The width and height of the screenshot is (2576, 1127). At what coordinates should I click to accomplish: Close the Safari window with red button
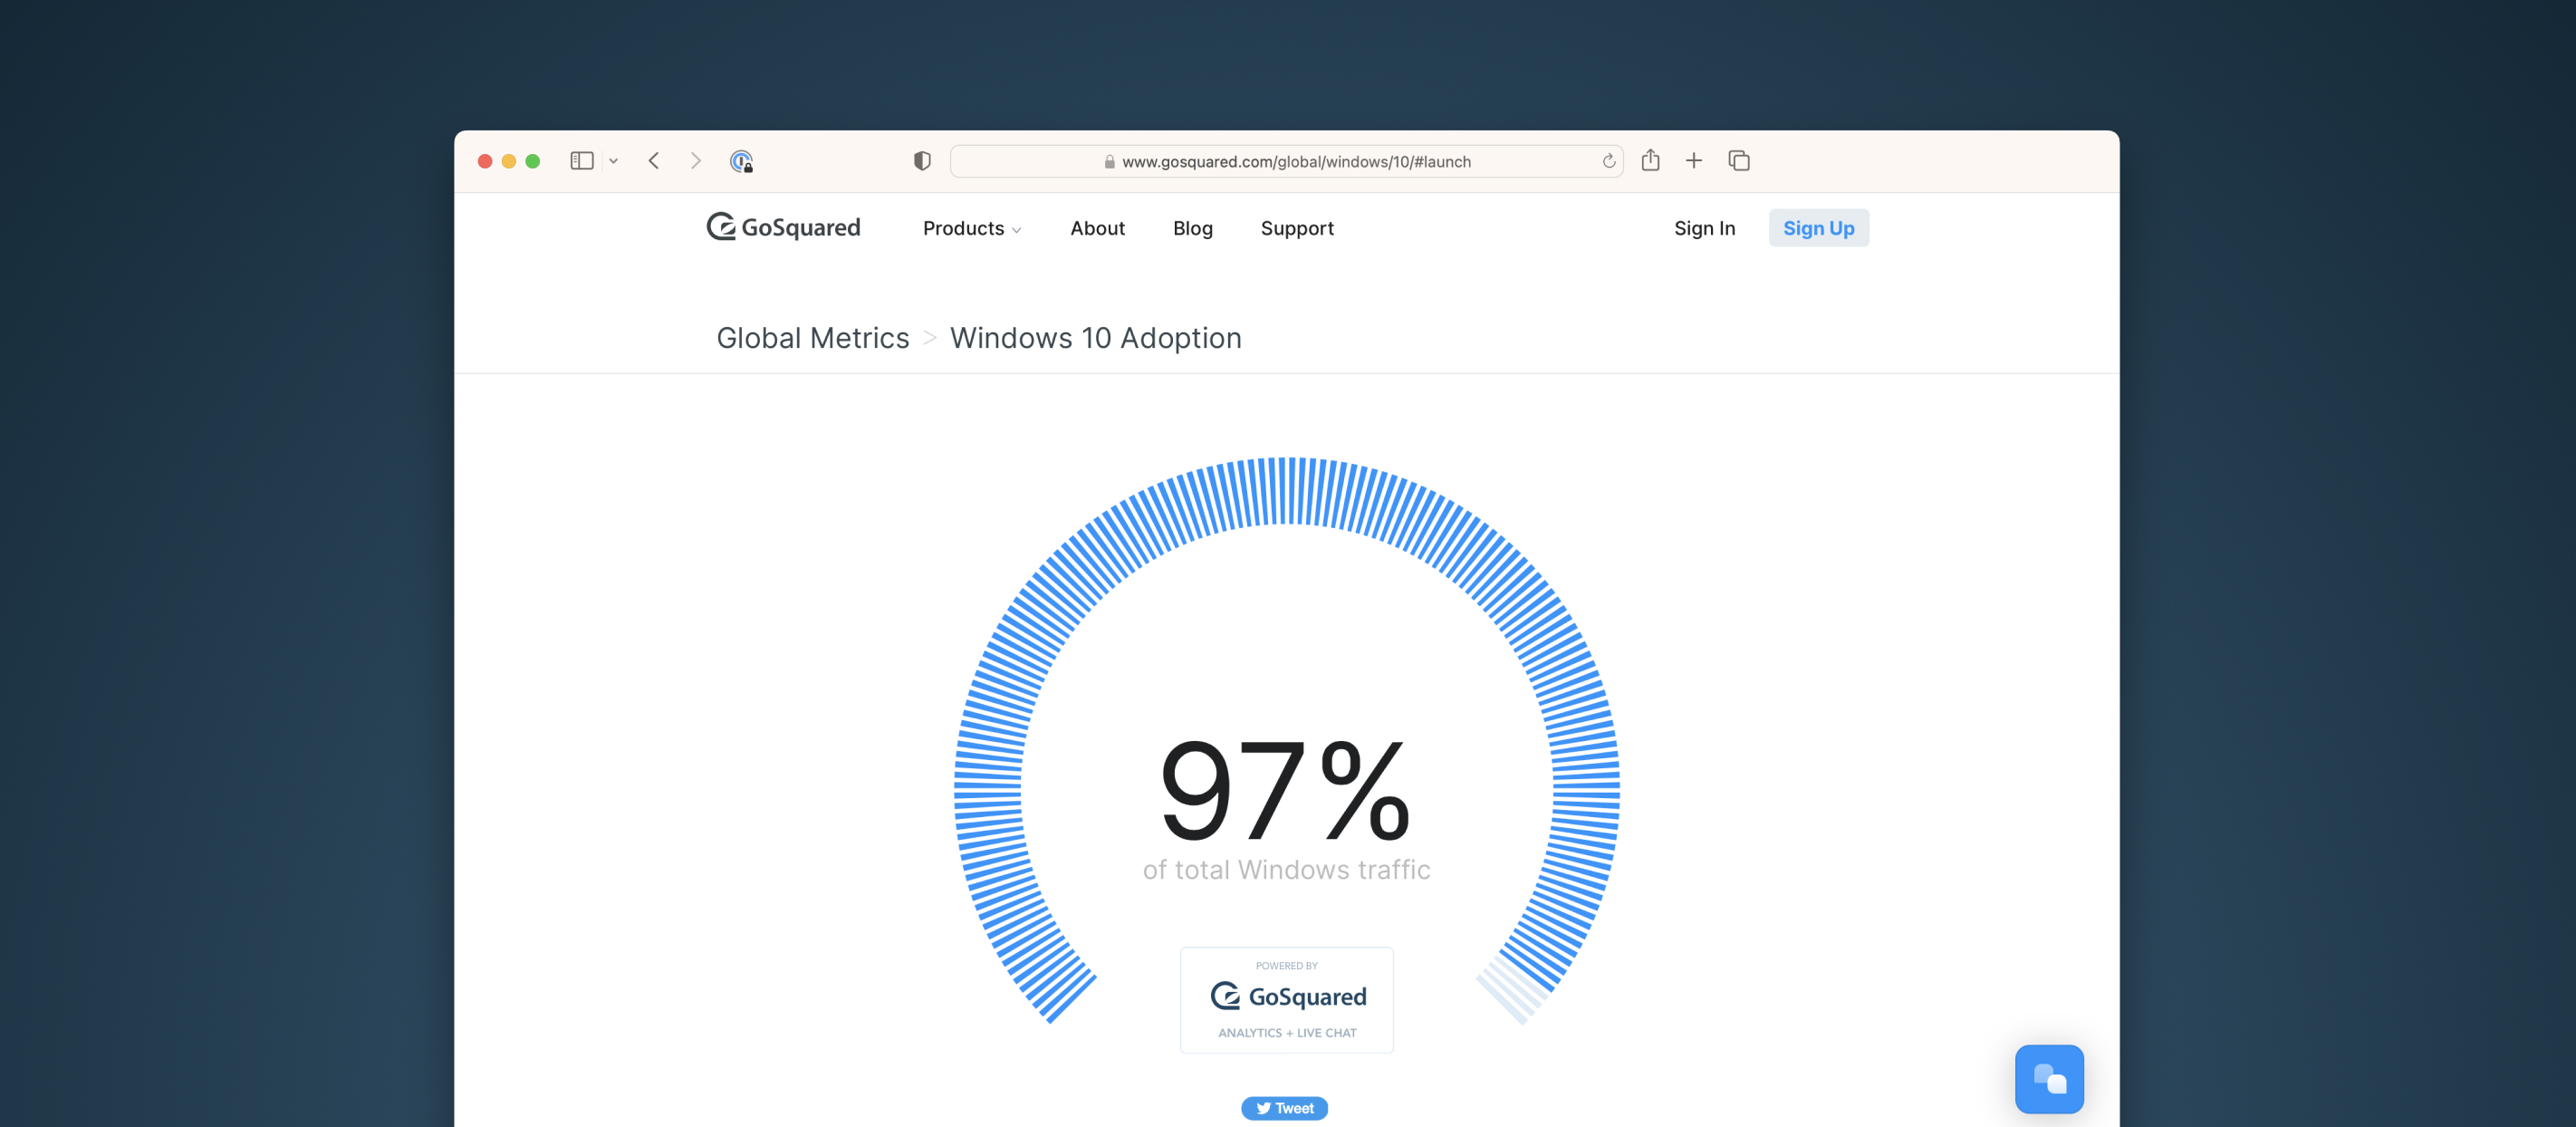[485, 161]
